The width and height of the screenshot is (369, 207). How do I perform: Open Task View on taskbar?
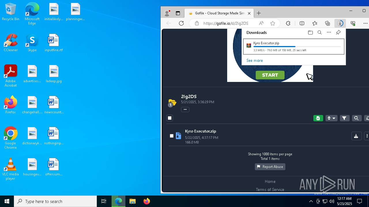(x=104, y=201)
